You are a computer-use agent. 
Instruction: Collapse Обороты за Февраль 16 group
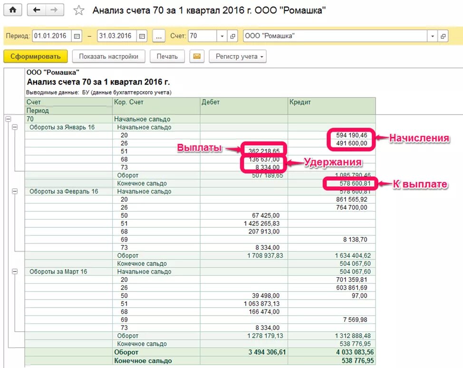[15, 191]
